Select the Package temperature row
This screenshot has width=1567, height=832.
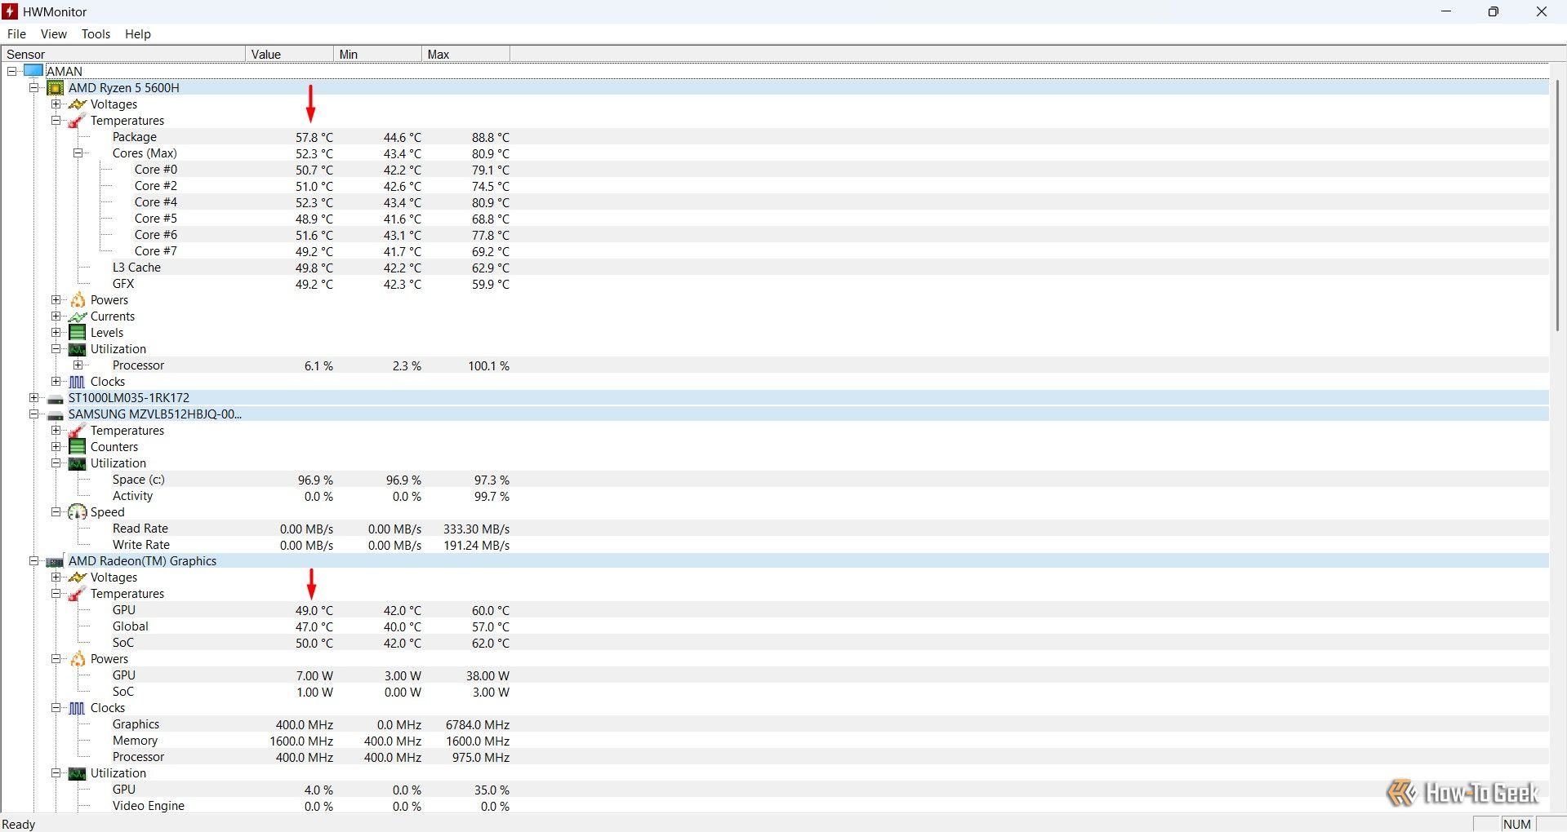click(x=135, y=137)
